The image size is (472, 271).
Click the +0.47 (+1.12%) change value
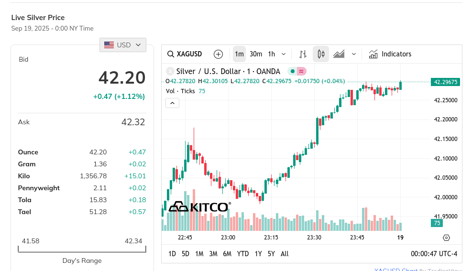[x=119, y=97]
